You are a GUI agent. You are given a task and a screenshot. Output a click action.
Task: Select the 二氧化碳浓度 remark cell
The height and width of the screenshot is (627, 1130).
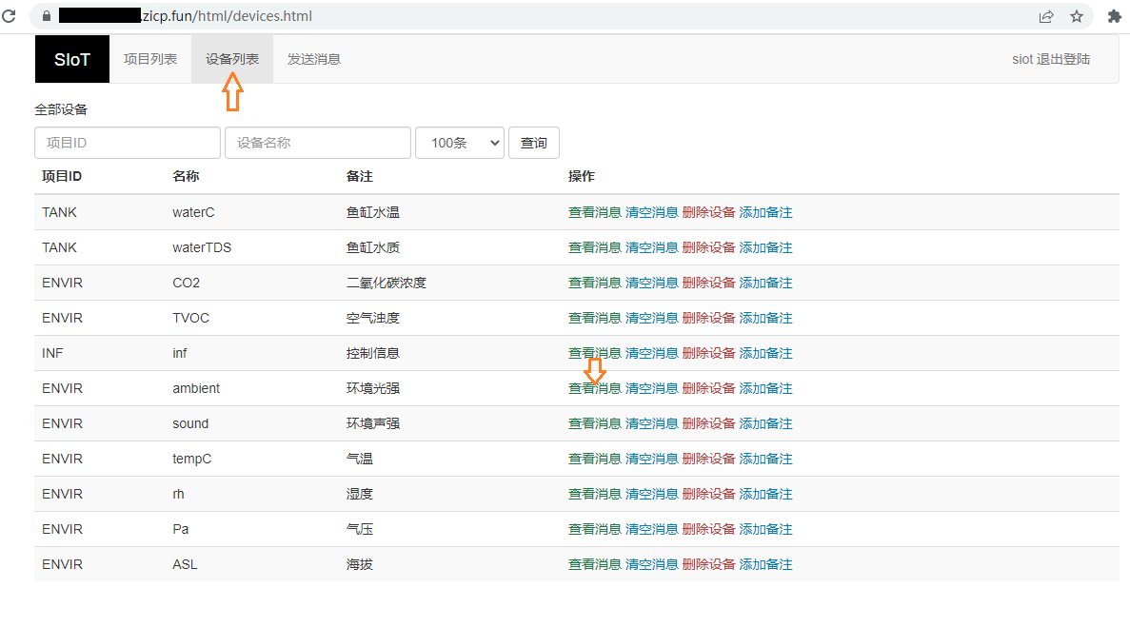coord(387,283)
